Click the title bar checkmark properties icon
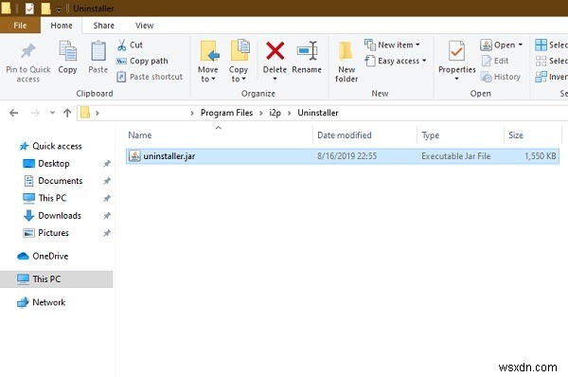This screenshot has width=568, height=377. [x=29, y=9]
